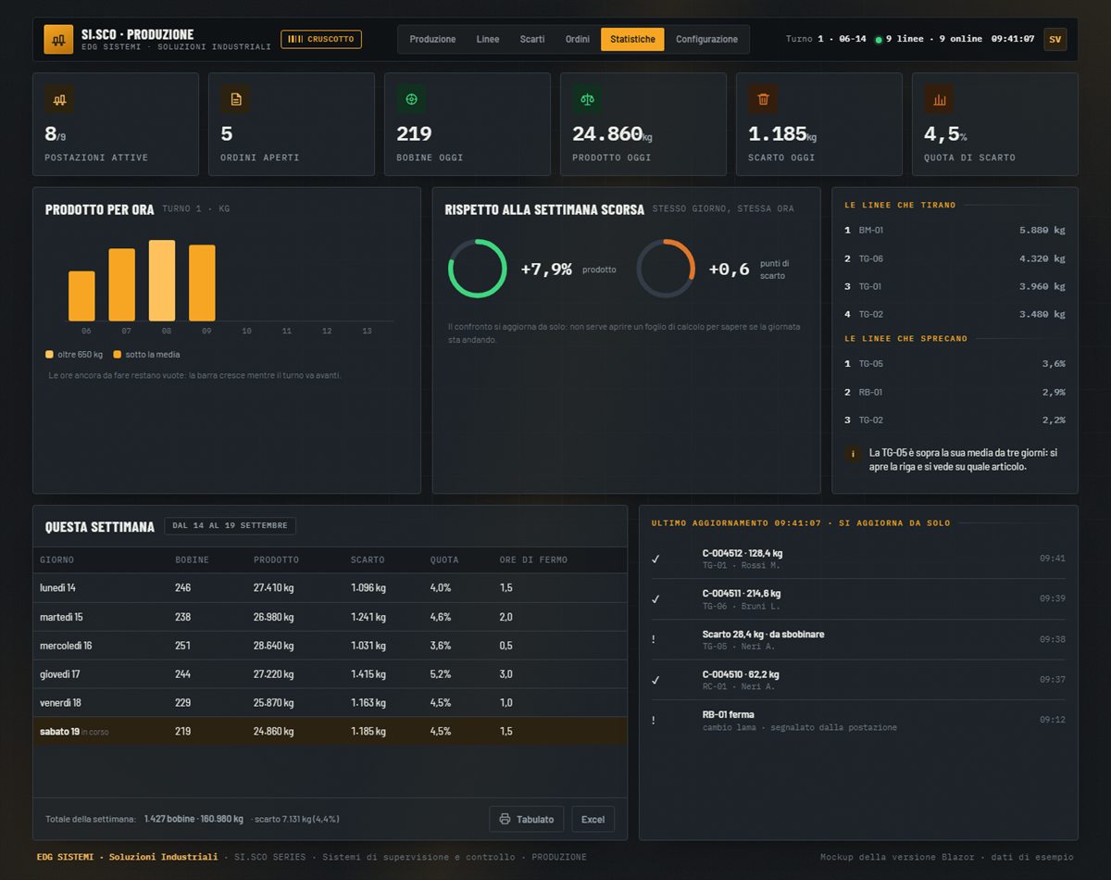Screen dimensions: 1111x880
Task: Click the checkmark icon for C-004512
Action: click(x=655, y=559)
